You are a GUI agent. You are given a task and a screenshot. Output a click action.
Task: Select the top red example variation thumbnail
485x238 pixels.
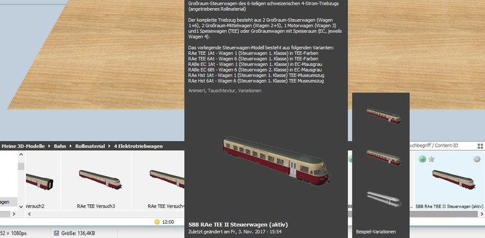point(384,115)
